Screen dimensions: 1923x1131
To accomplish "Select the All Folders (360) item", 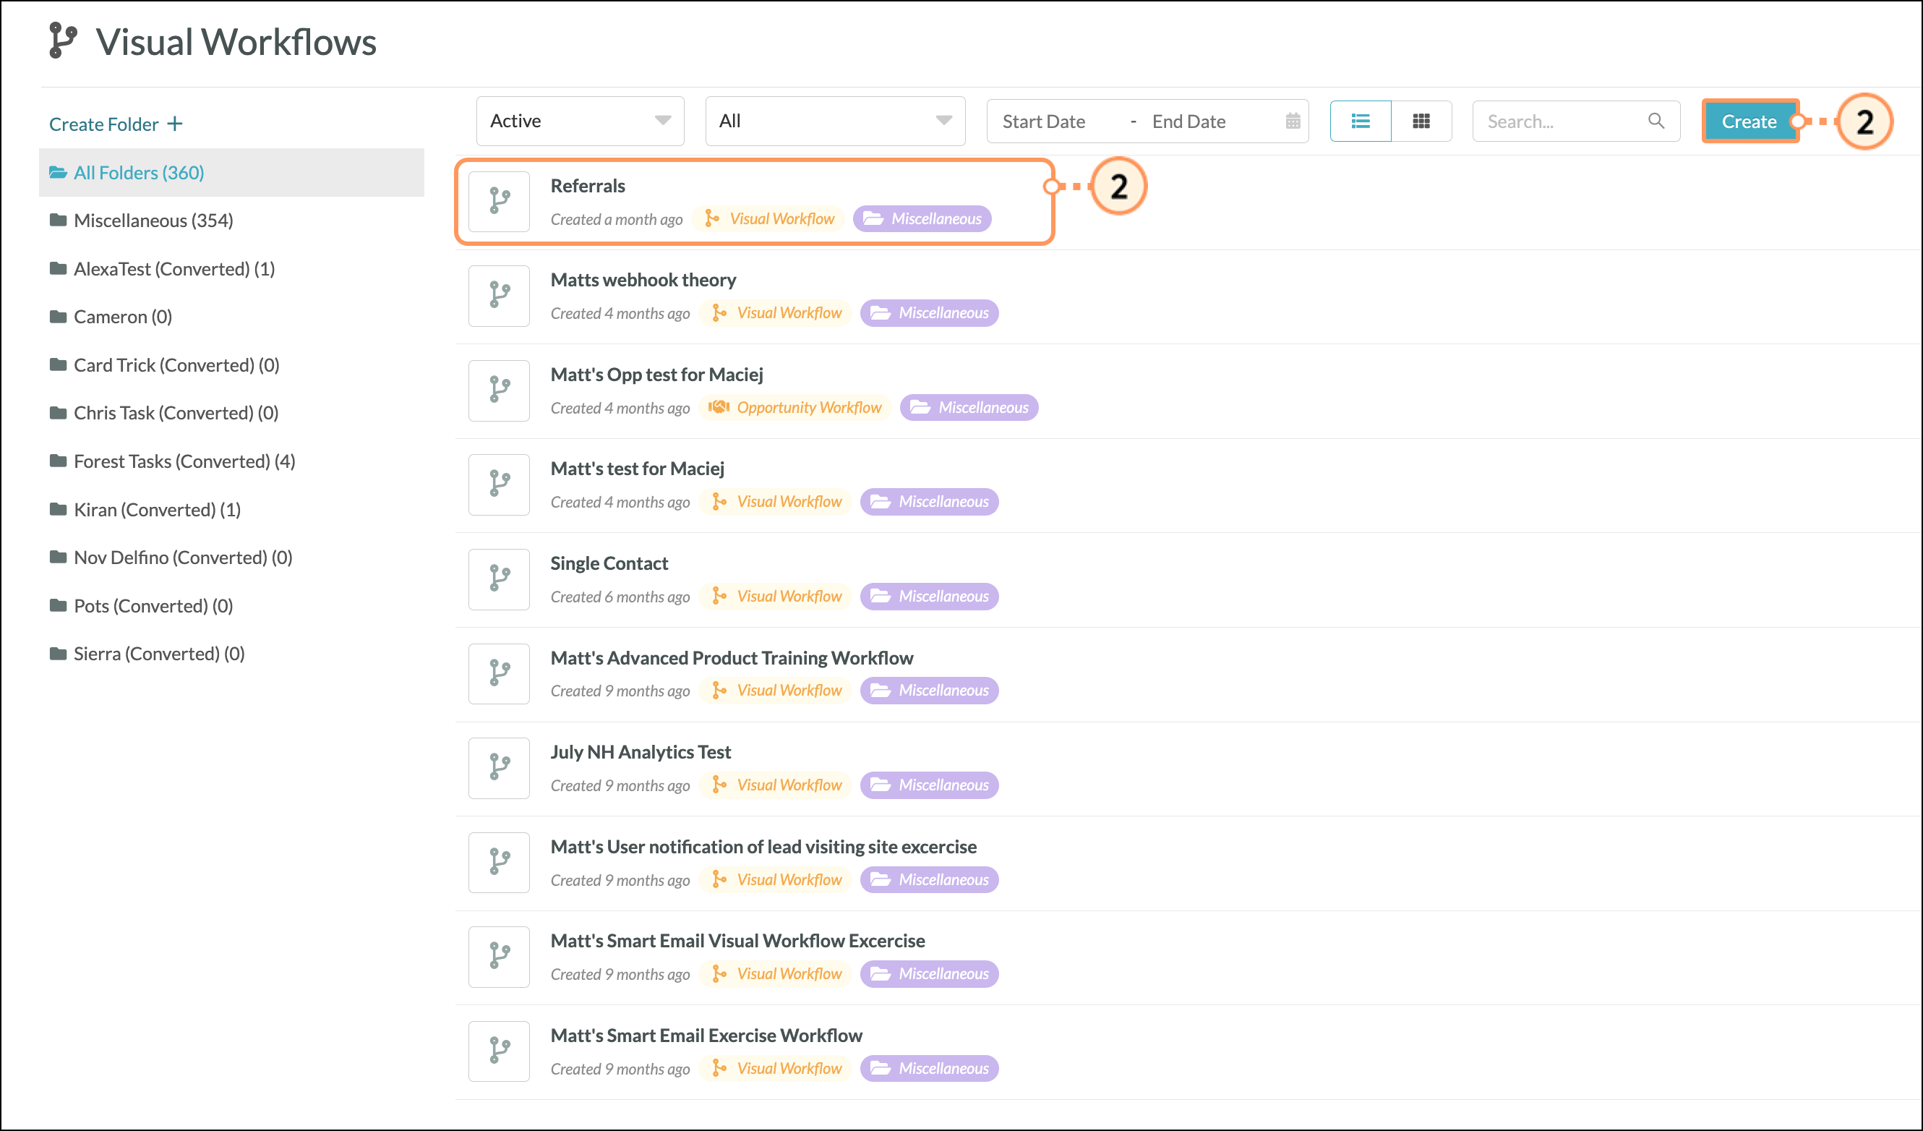I will pyautogui.click(x=139, y=173).
